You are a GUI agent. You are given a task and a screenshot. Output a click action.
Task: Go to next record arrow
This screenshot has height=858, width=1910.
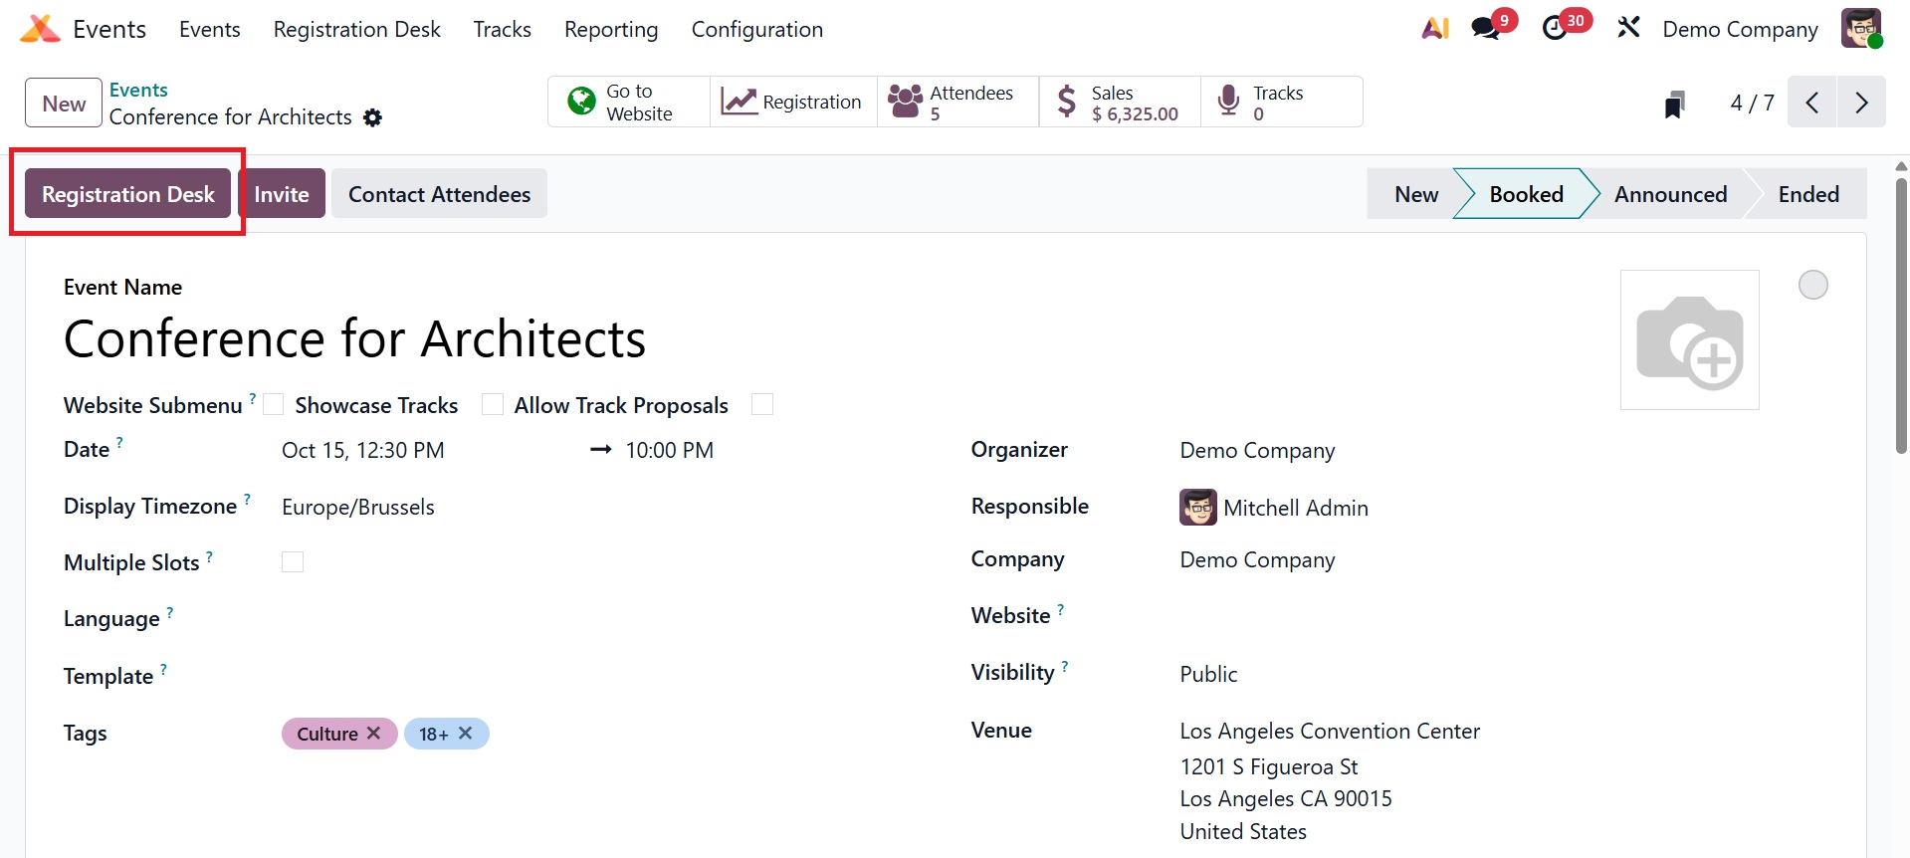click(x=1861, y=103)
